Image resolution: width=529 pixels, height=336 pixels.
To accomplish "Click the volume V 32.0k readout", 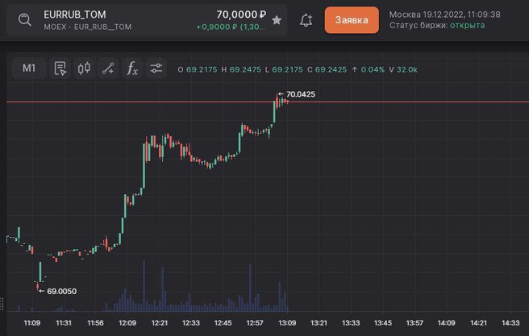I will click(x=402, y=69).
